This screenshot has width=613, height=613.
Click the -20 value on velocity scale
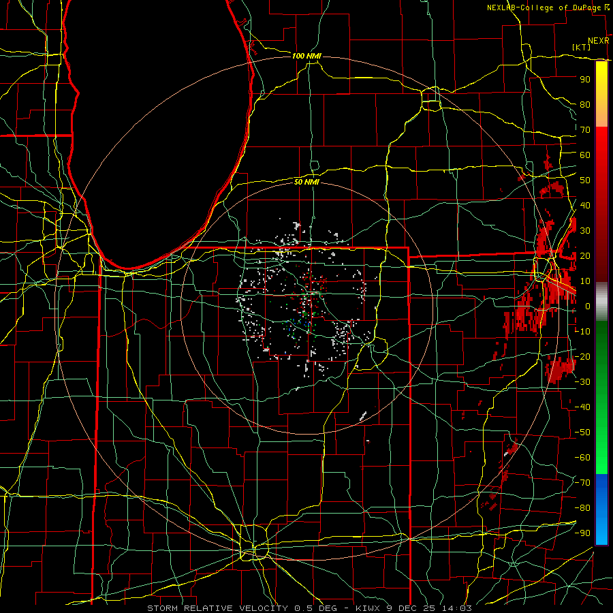582,356
